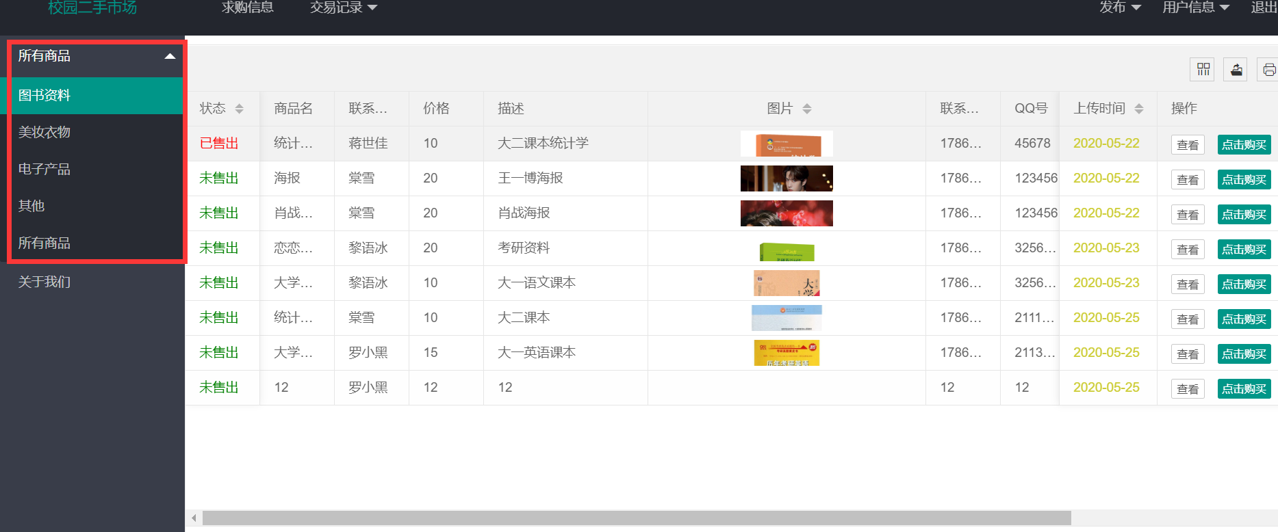Click 点击购买 for 考研资料 row
Screen dimensions: 1278x532
1244,250
